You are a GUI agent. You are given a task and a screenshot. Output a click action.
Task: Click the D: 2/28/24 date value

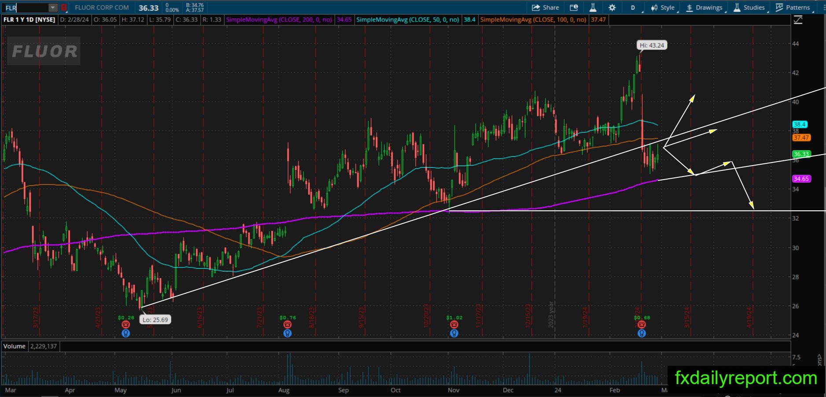point(74,19)
